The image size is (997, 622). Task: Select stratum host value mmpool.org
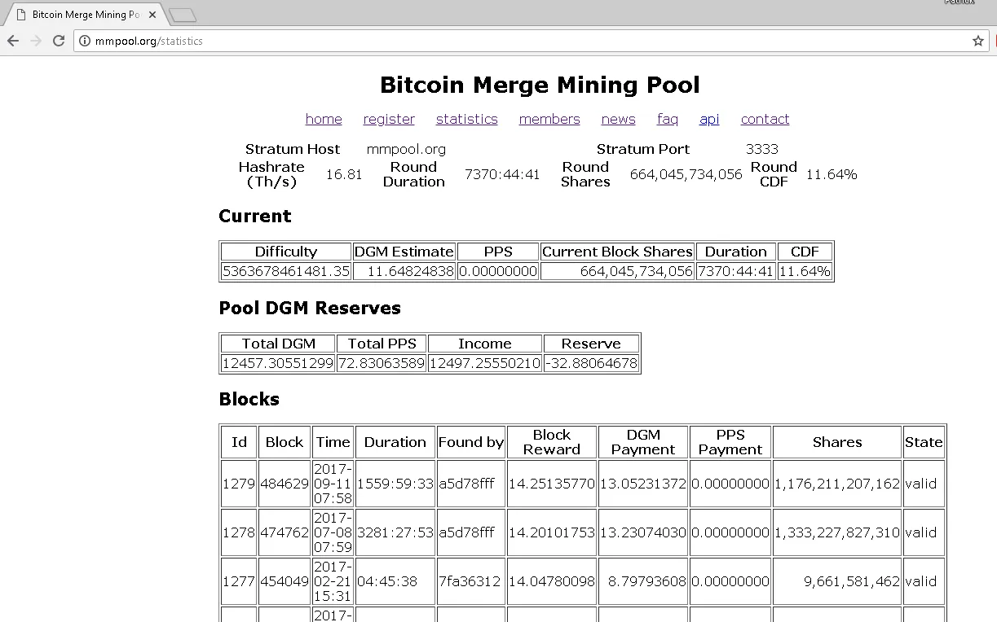[x=406, y=149]
